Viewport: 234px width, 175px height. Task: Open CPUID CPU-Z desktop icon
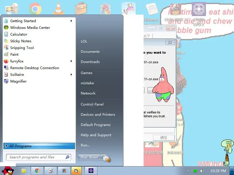tap(199, 14)
